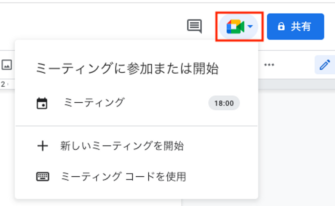The width and height of the screenshot is (335, 206).
Task: Click the lock icon on 共有 button
Action: pos(281,27)
